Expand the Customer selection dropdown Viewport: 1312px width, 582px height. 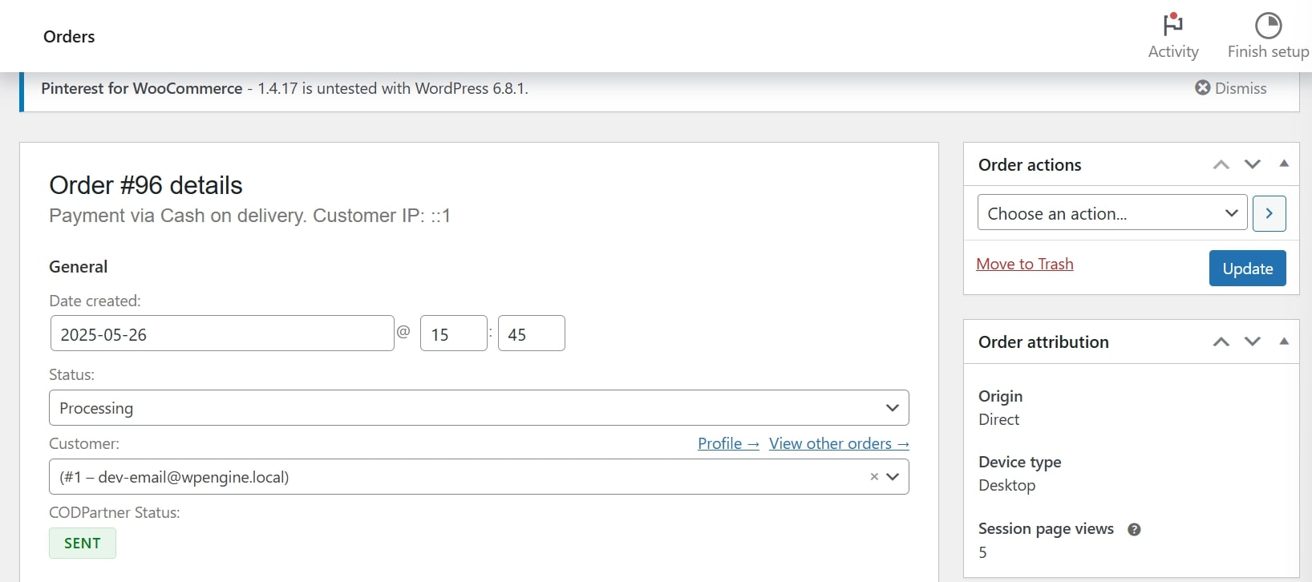coord(893,477)
